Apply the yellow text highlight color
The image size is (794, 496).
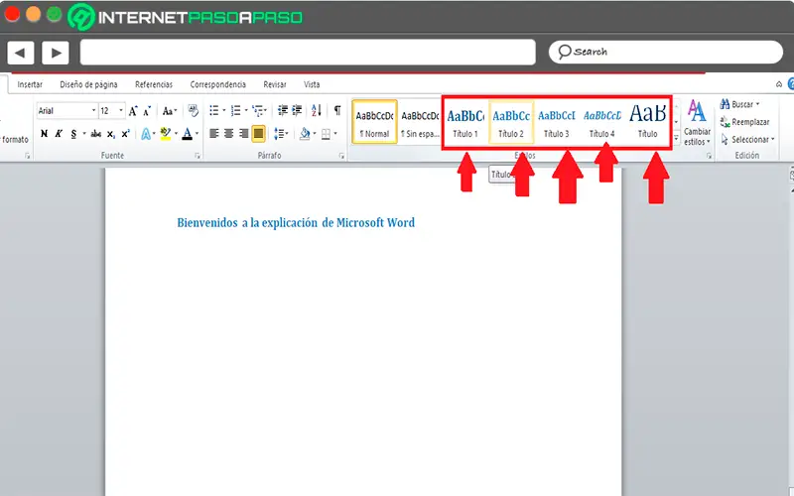[166, 134]
